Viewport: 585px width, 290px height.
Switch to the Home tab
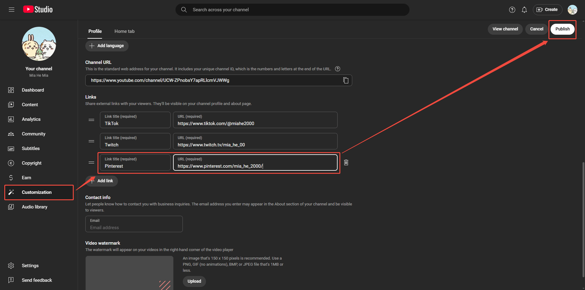click(124, 31)
